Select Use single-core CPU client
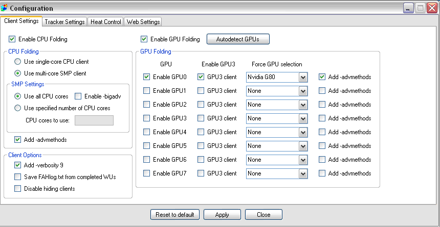Screen dimensions: 440x227 (x=18, y=62)
